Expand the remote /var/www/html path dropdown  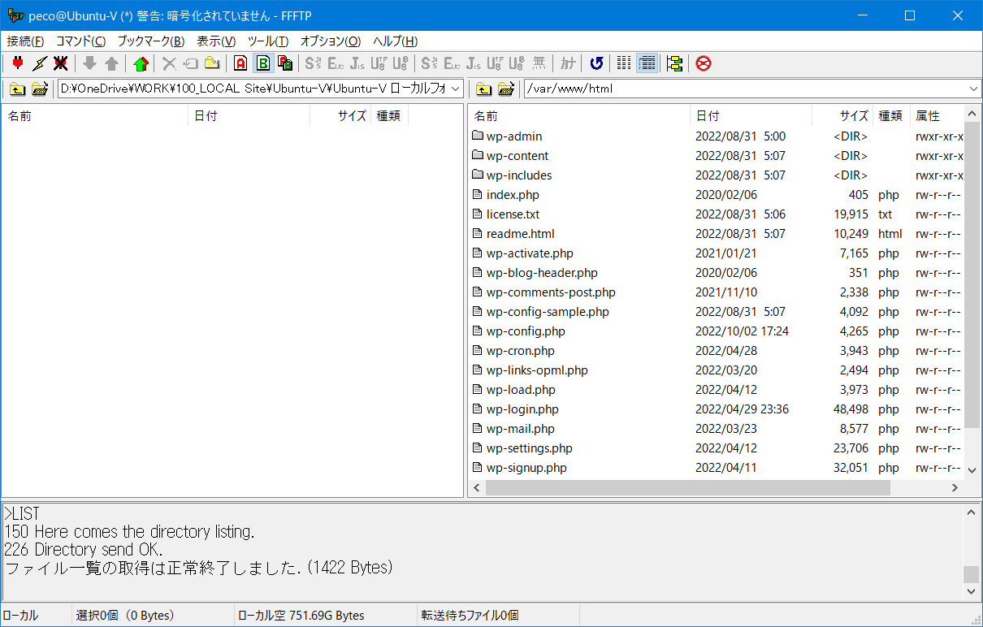973,89
